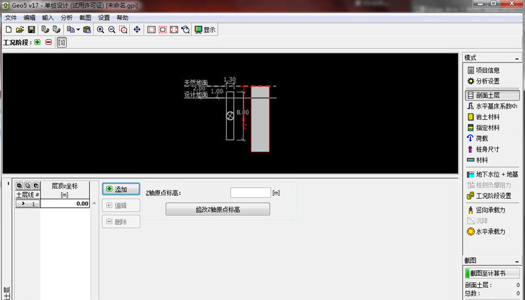Click the gray soil profile column in drawing

click(260, 119)
